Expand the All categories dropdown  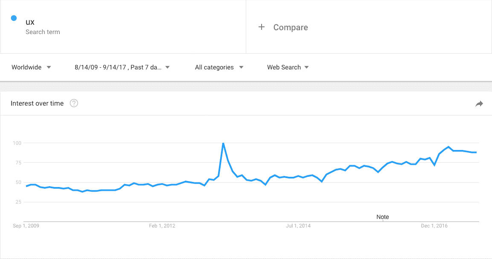pos(219,67)
